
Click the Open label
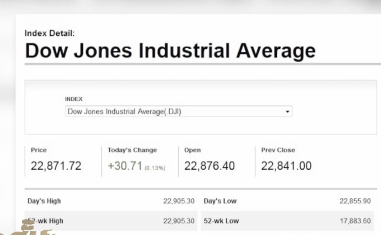pos(192,150)
